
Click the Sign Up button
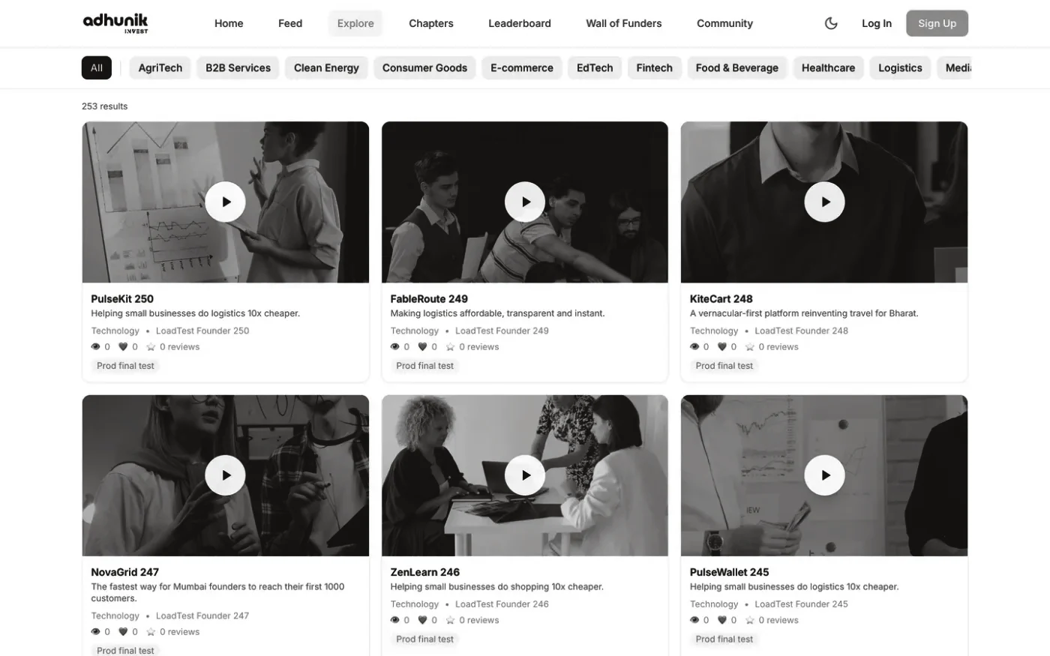click(937, 23)
